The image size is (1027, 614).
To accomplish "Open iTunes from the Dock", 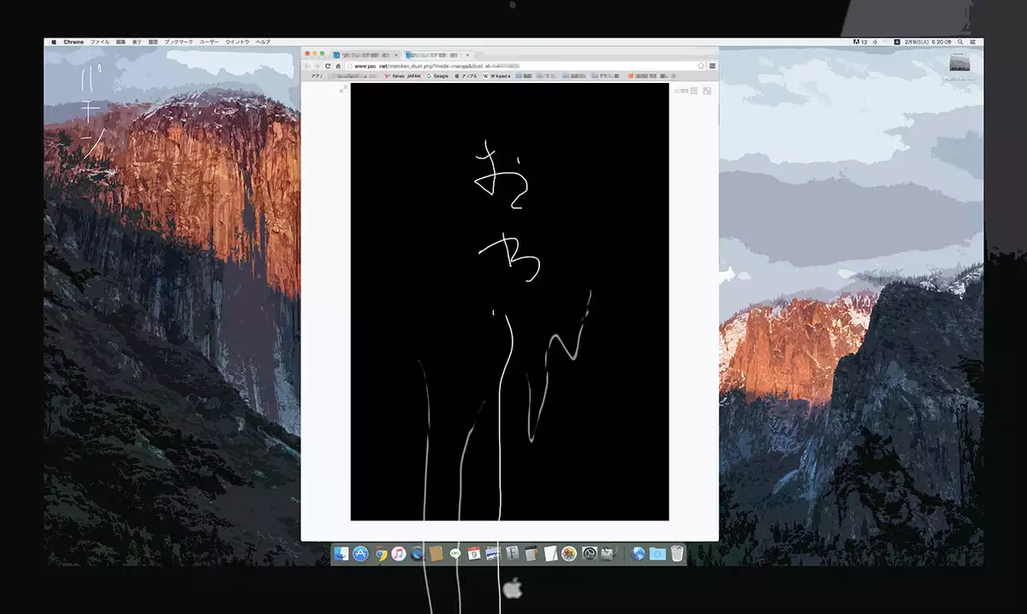I will tap(400, 553).
